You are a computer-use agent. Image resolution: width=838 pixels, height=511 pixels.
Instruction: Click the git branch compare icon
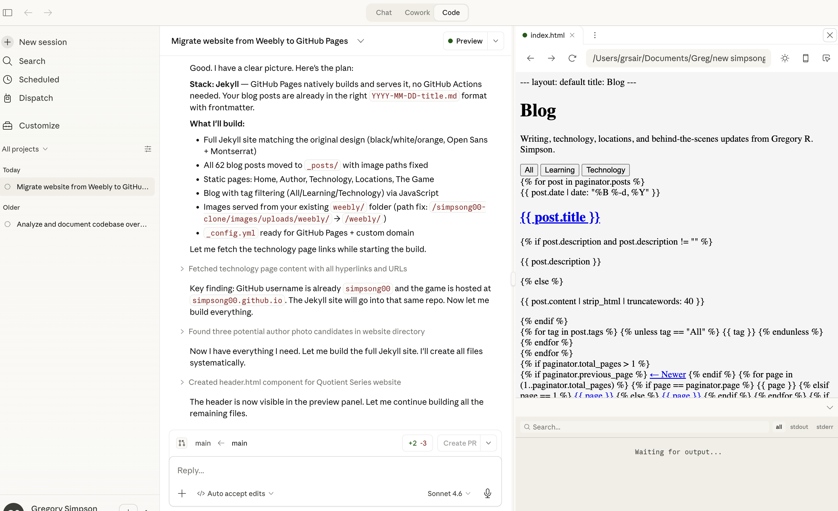[182, 443]
